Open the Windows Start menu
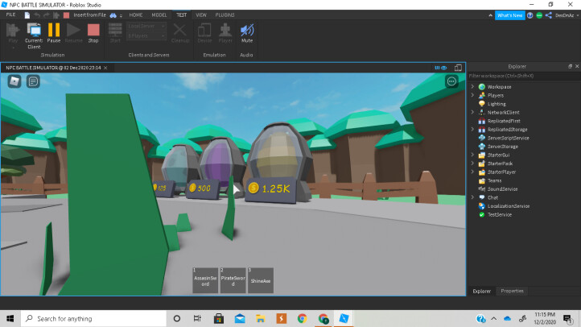The height and width of the screenshot is (327, 581). point(10,318)
